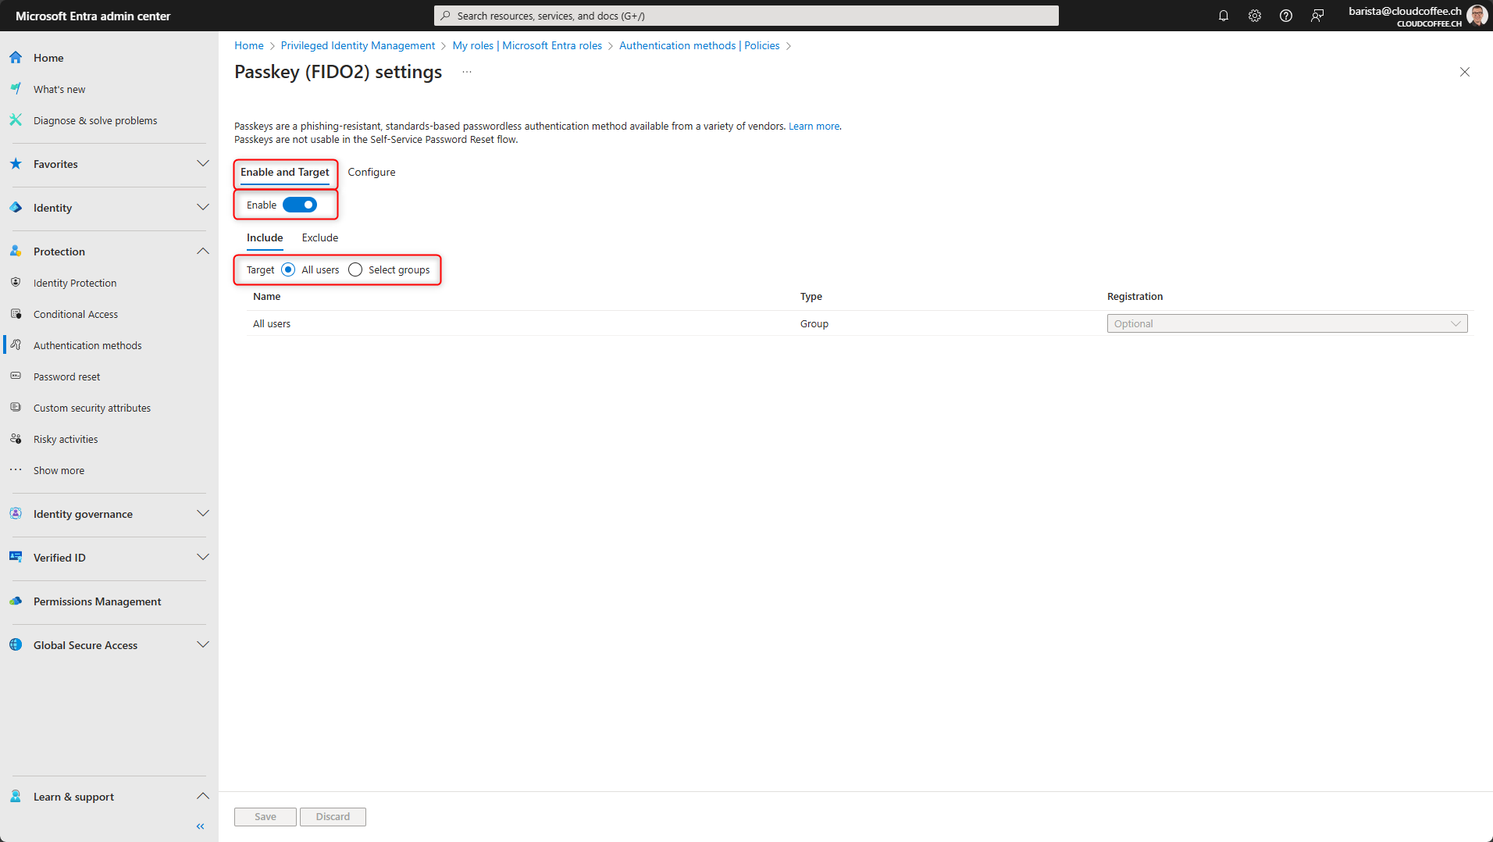
Task: Open the settings gear
Action: (x=1255, y=15)
